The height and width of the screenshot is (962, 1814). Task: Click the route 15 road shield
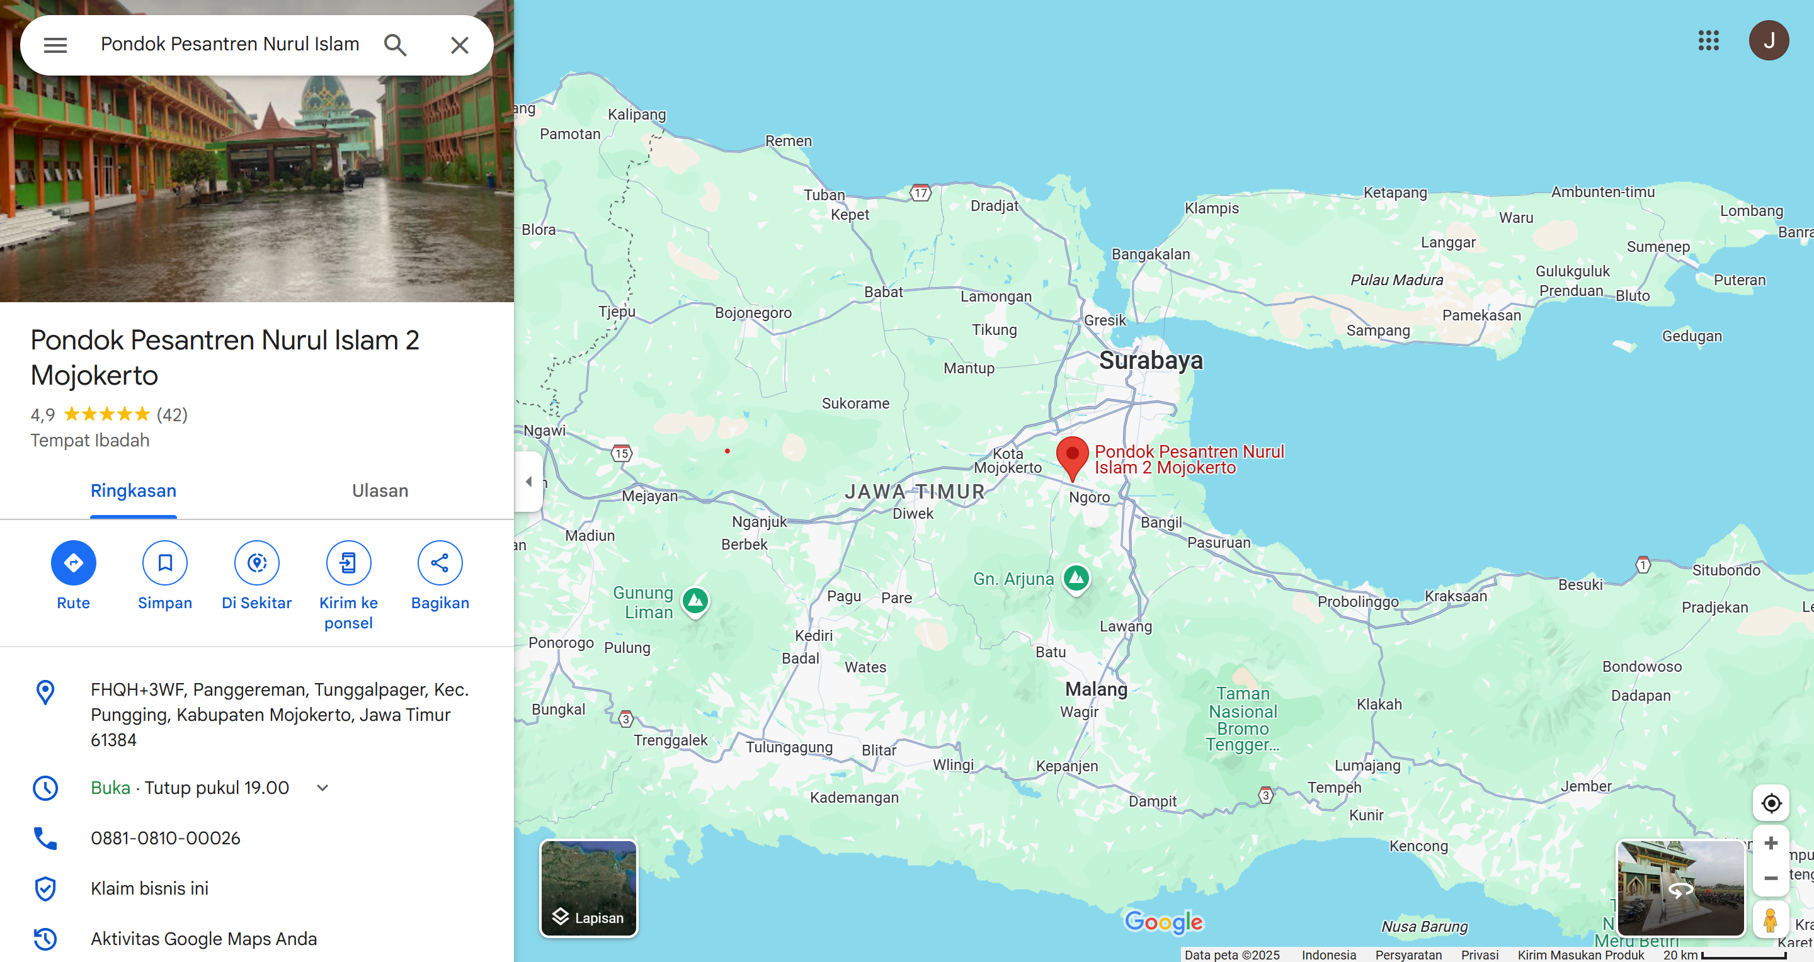click(621, 453)
